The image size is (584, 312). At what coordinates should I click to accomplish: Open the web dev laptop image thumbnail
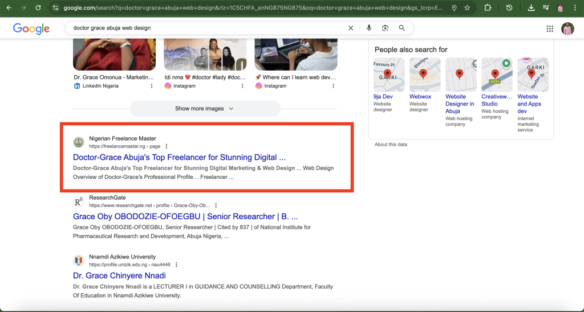[296, 54]
